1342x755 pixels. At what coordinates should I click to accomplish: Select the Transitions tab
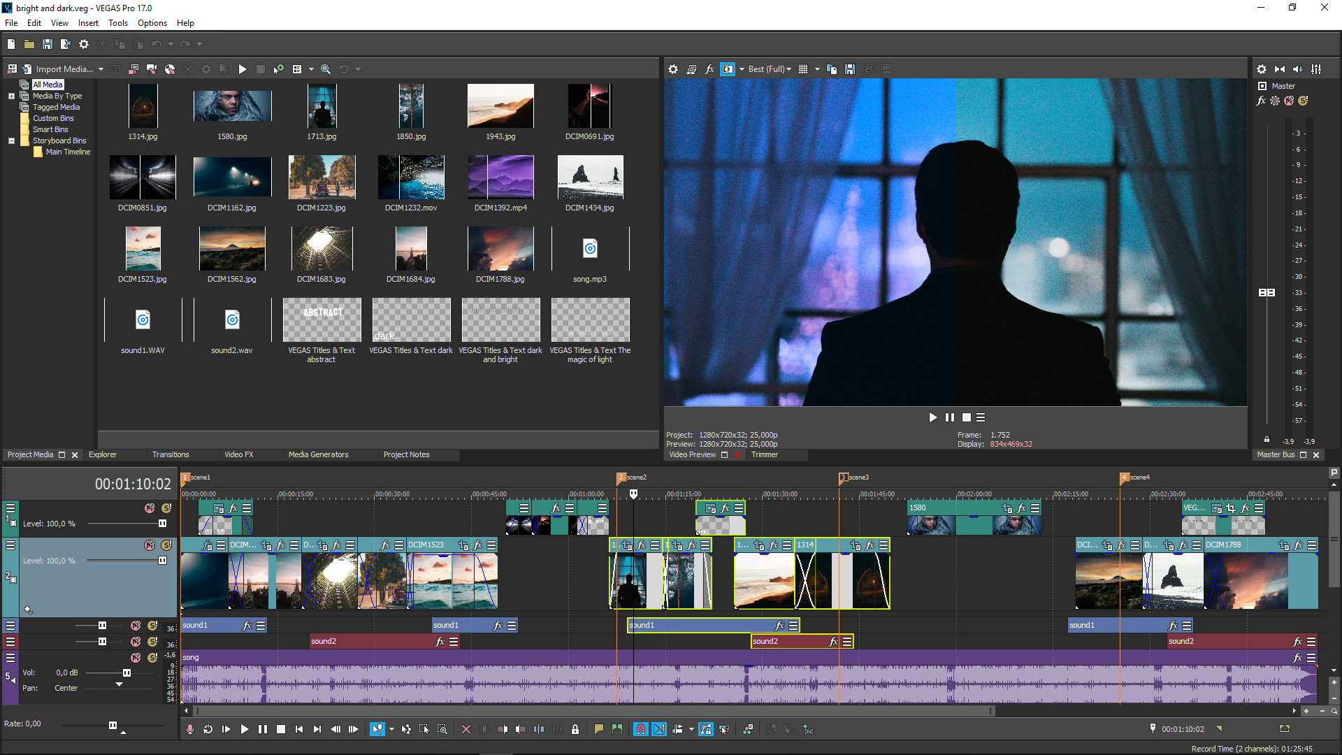[170, 454]
